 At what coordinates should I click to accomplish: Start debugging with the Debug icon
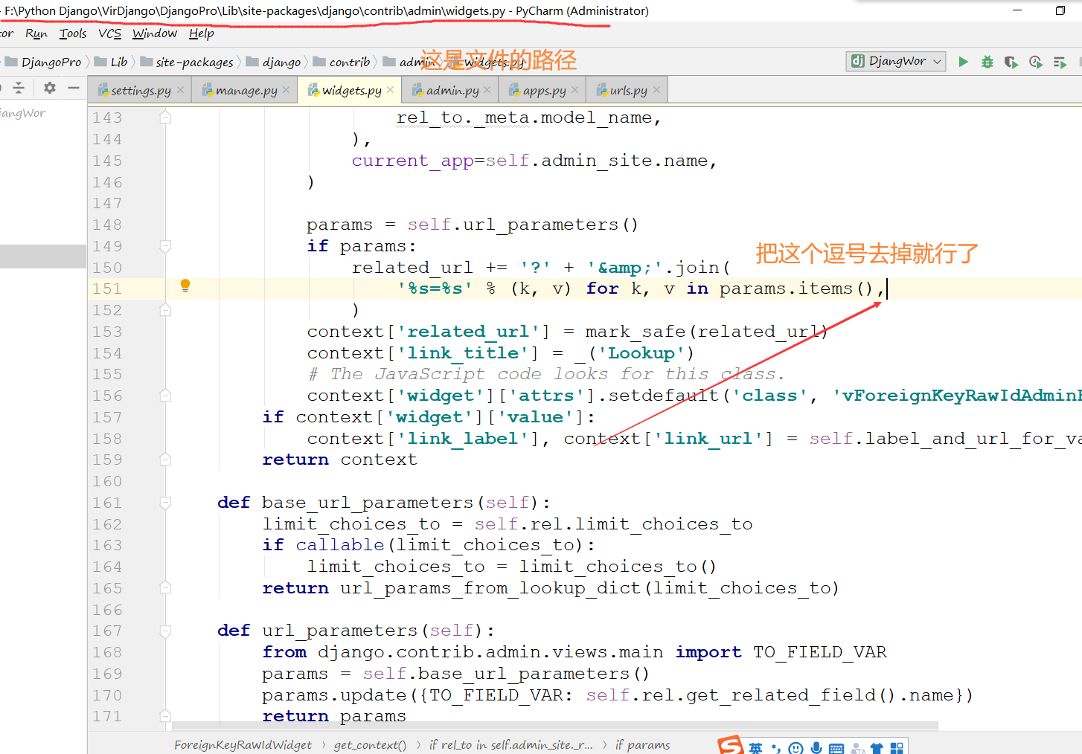click(987, 62)
